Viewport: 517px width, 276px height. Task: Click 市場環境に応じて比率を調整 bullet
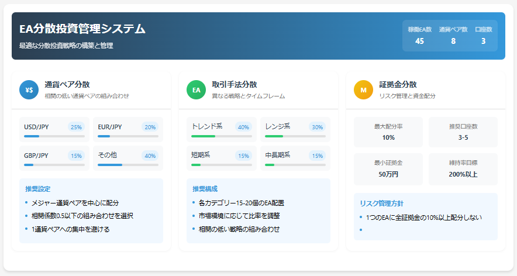239,216
